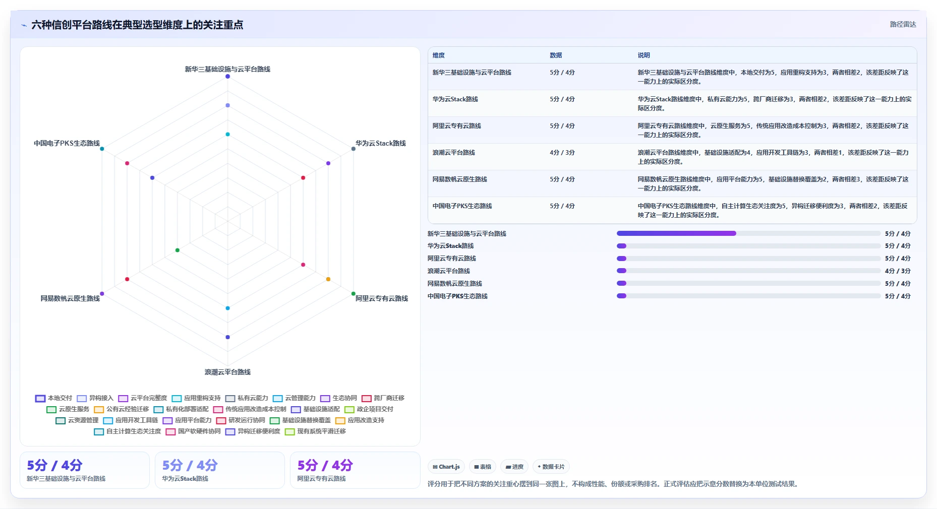Click the radar point at the 华为云Stack axis tip
Screen dimensions: 937x509
[353, 149]
